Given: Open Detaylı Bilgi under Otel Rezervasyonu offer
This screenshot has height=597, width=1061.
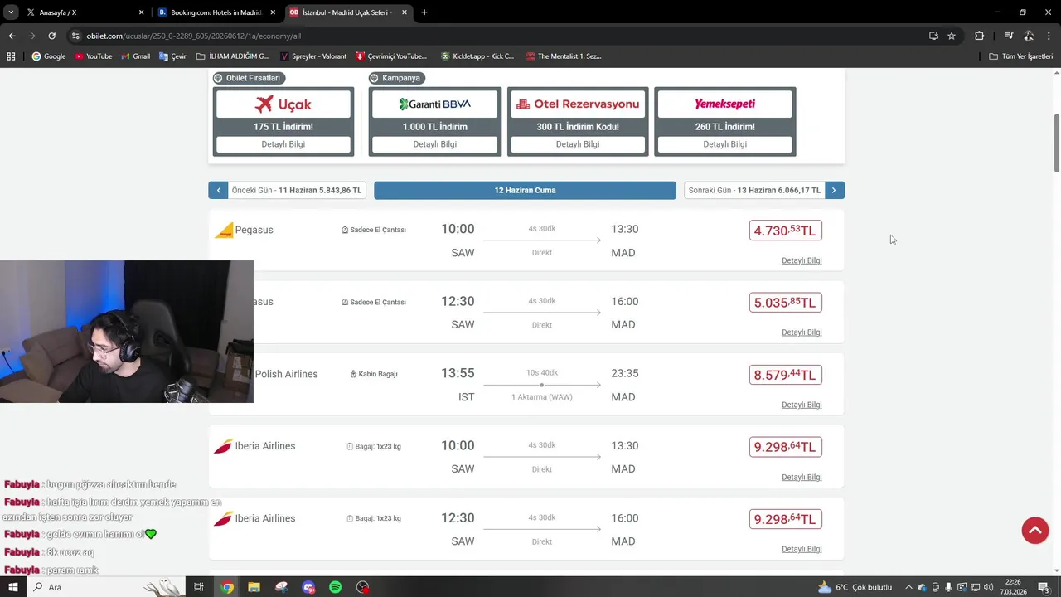Looking at the screenshot, I should pyautogui.click(x=578, y=144).
